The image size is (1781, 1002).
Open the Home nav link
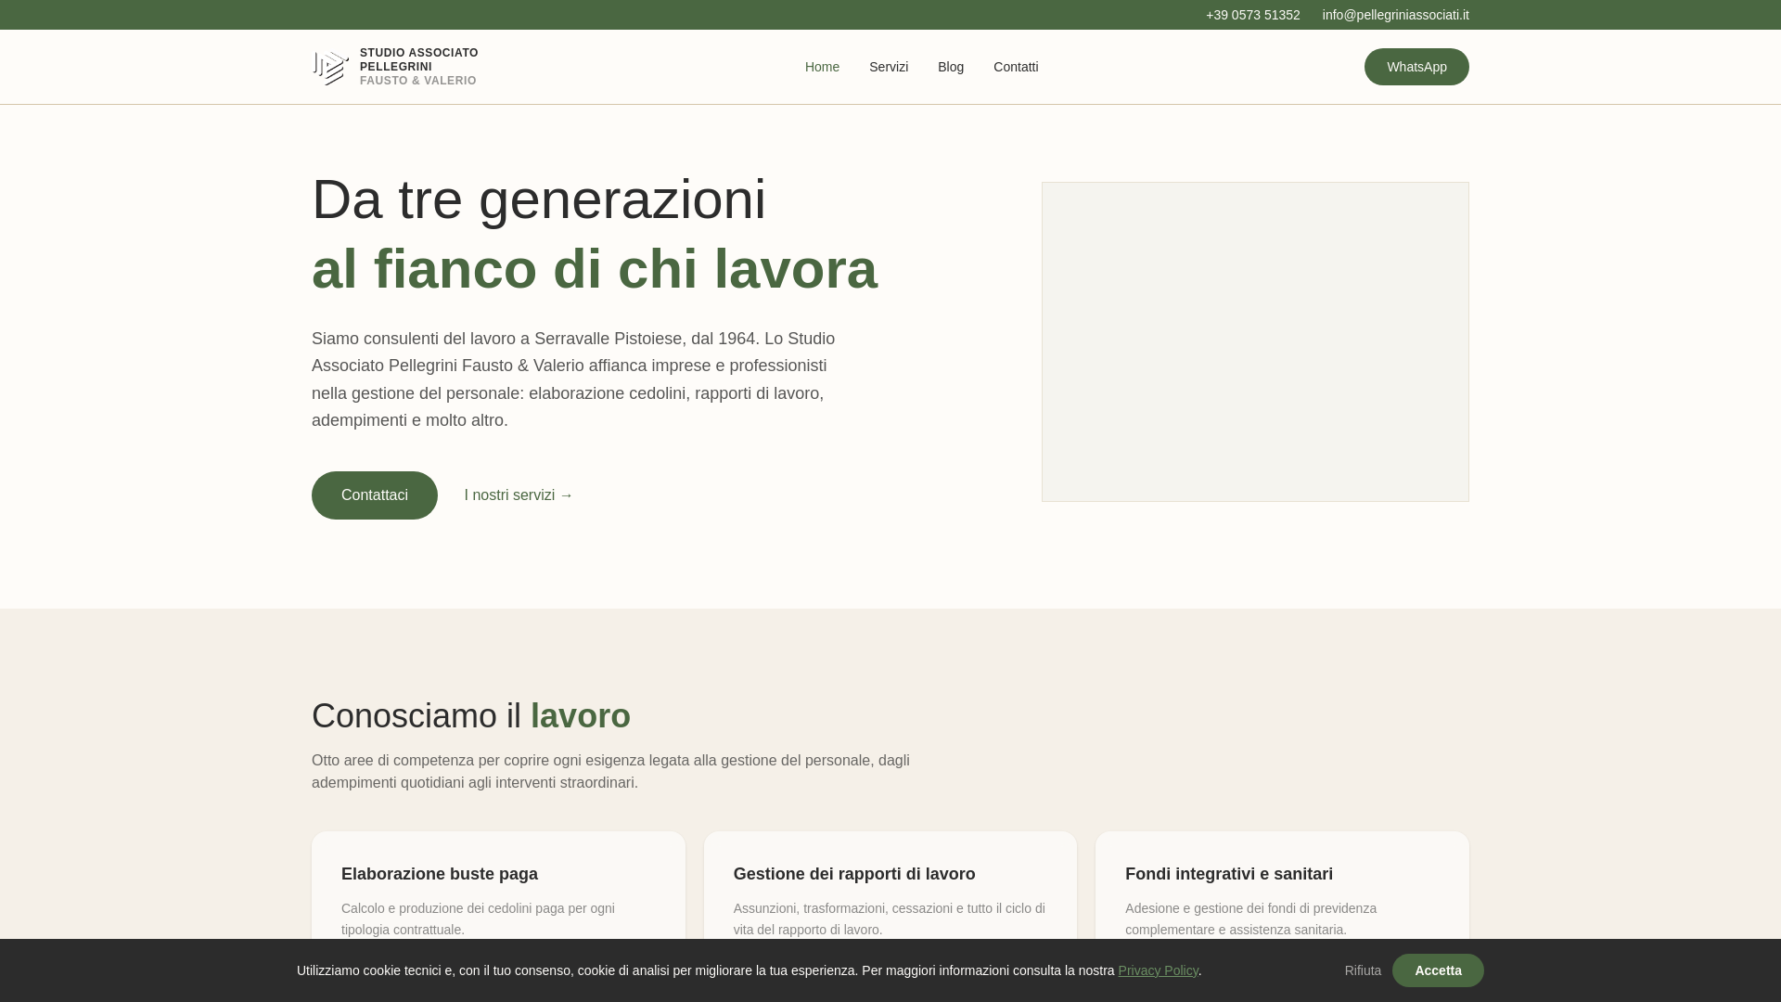point(822,67)
